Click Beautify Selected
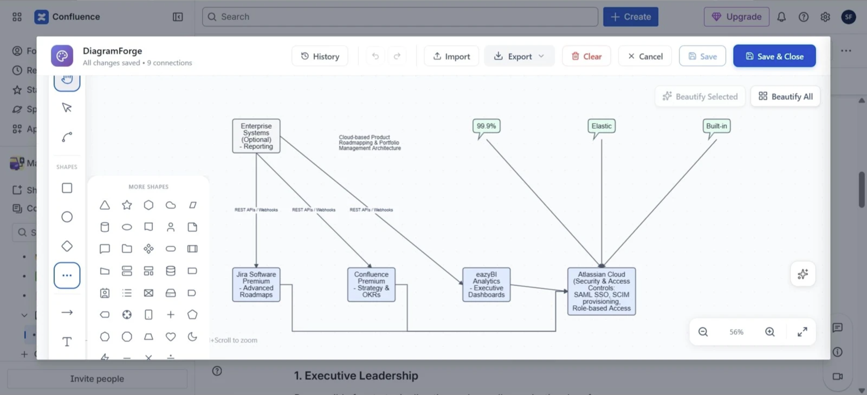Viewport: 867px width, 395px height. click(x=700, y=97)
